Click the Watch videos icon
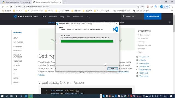 coord(137,76)
